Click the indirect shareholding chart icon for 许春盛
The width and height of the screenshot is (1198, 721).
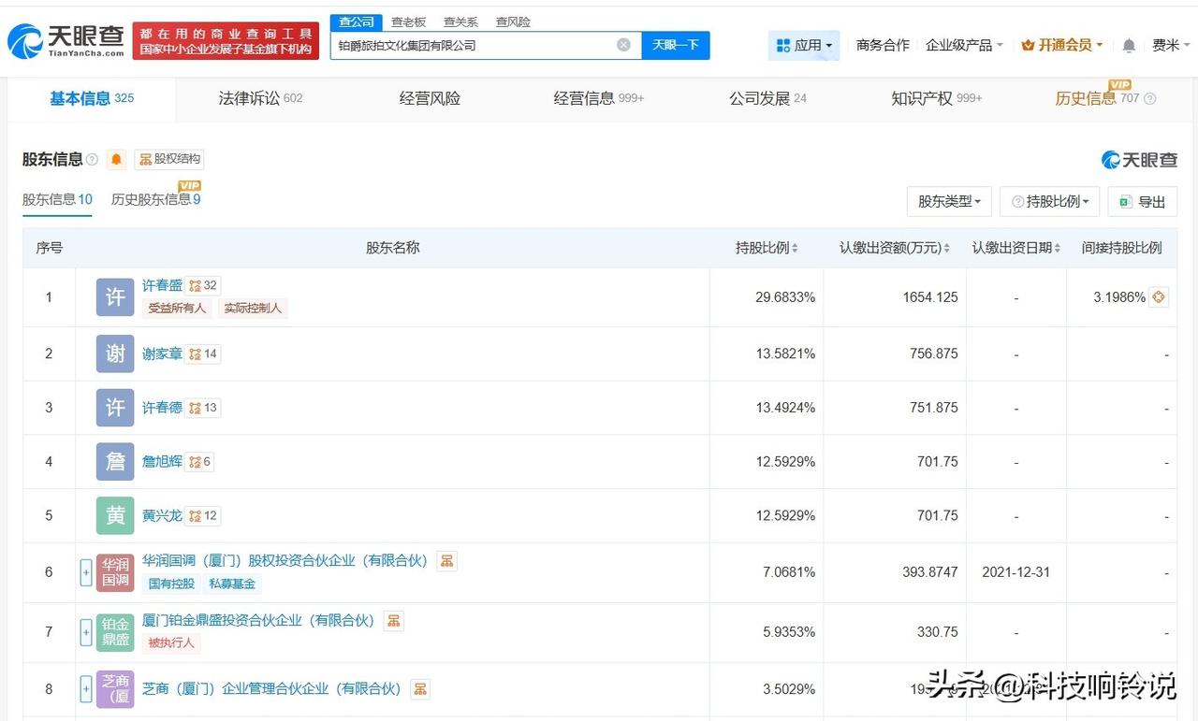point(1159,297)
